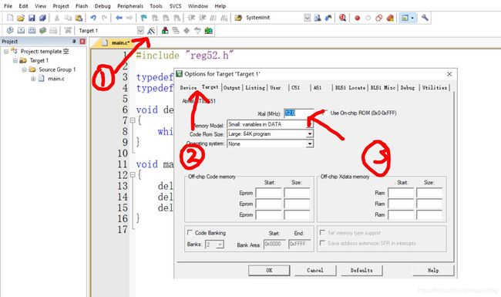This screenshot has width=501, height=297.
Task: Click the Incremental Find icon
Action: [328, 18]
